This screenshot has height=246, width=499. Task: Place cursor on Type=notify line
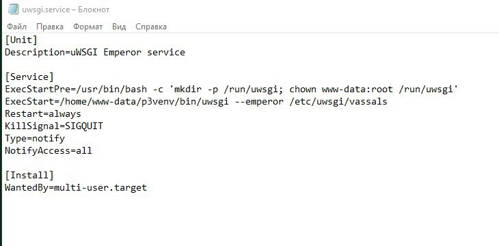(x=35, y=139)
